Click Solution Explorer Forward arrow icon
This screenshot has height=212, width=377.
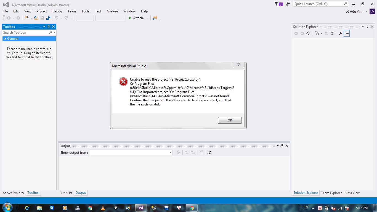point(302,33)
